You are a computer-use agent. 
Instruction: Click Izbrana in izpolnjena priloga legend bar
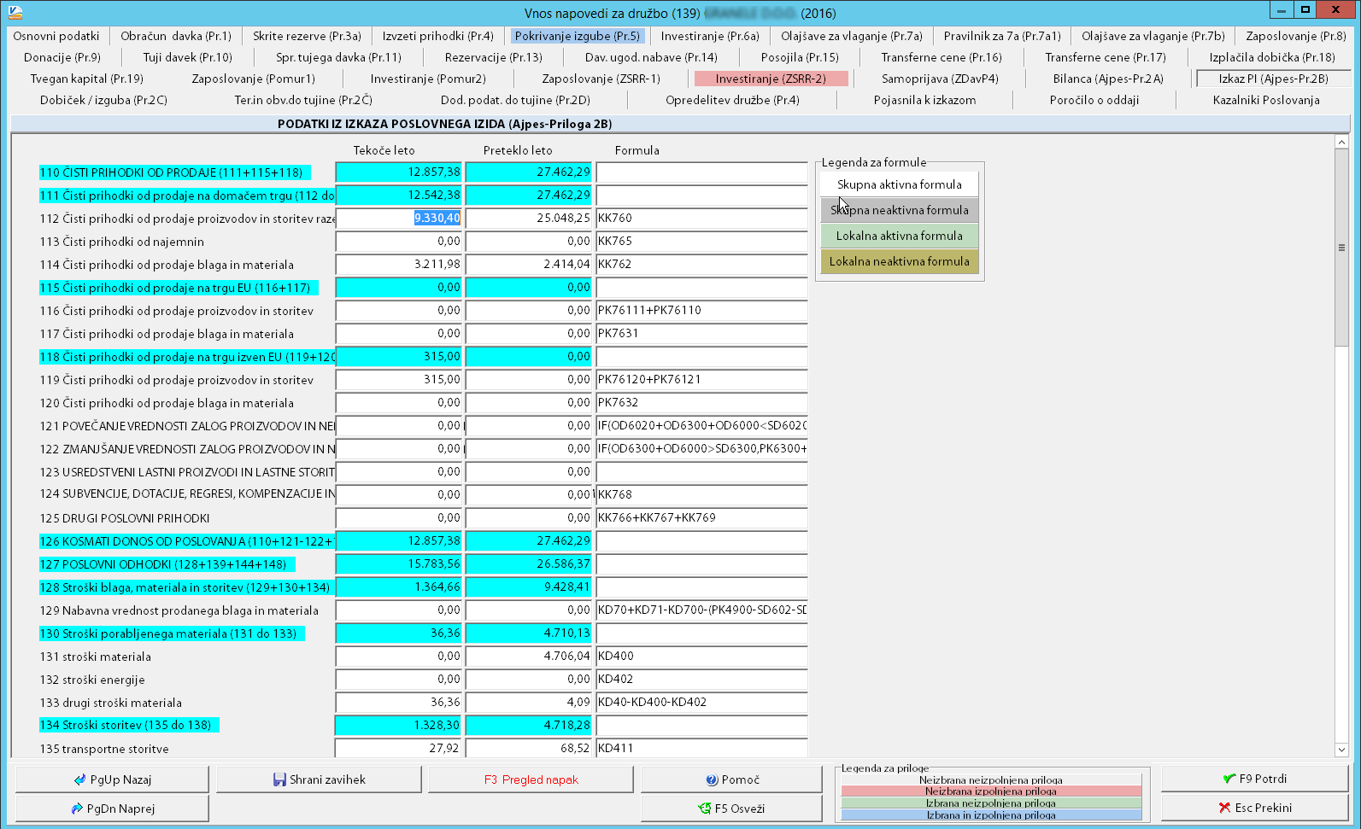991,815
